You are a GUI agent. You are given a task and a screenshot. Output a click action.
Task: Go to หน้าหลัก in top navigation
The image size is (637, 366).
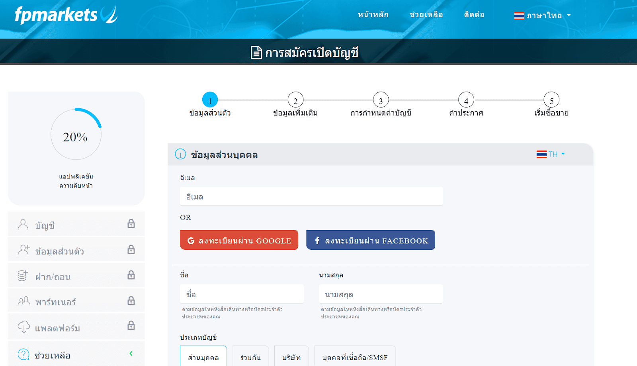373,15
